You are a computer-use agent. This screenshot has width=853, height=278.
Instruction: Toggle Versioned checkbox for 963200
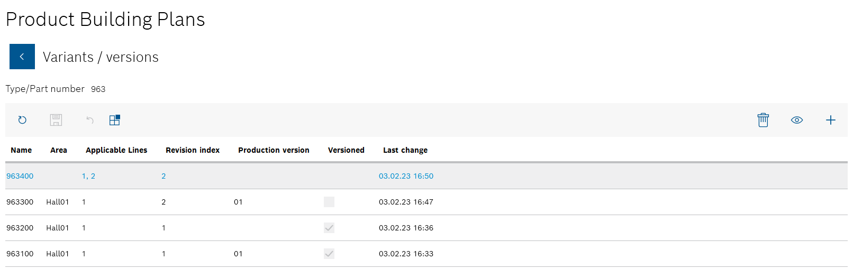coord(329,228)
